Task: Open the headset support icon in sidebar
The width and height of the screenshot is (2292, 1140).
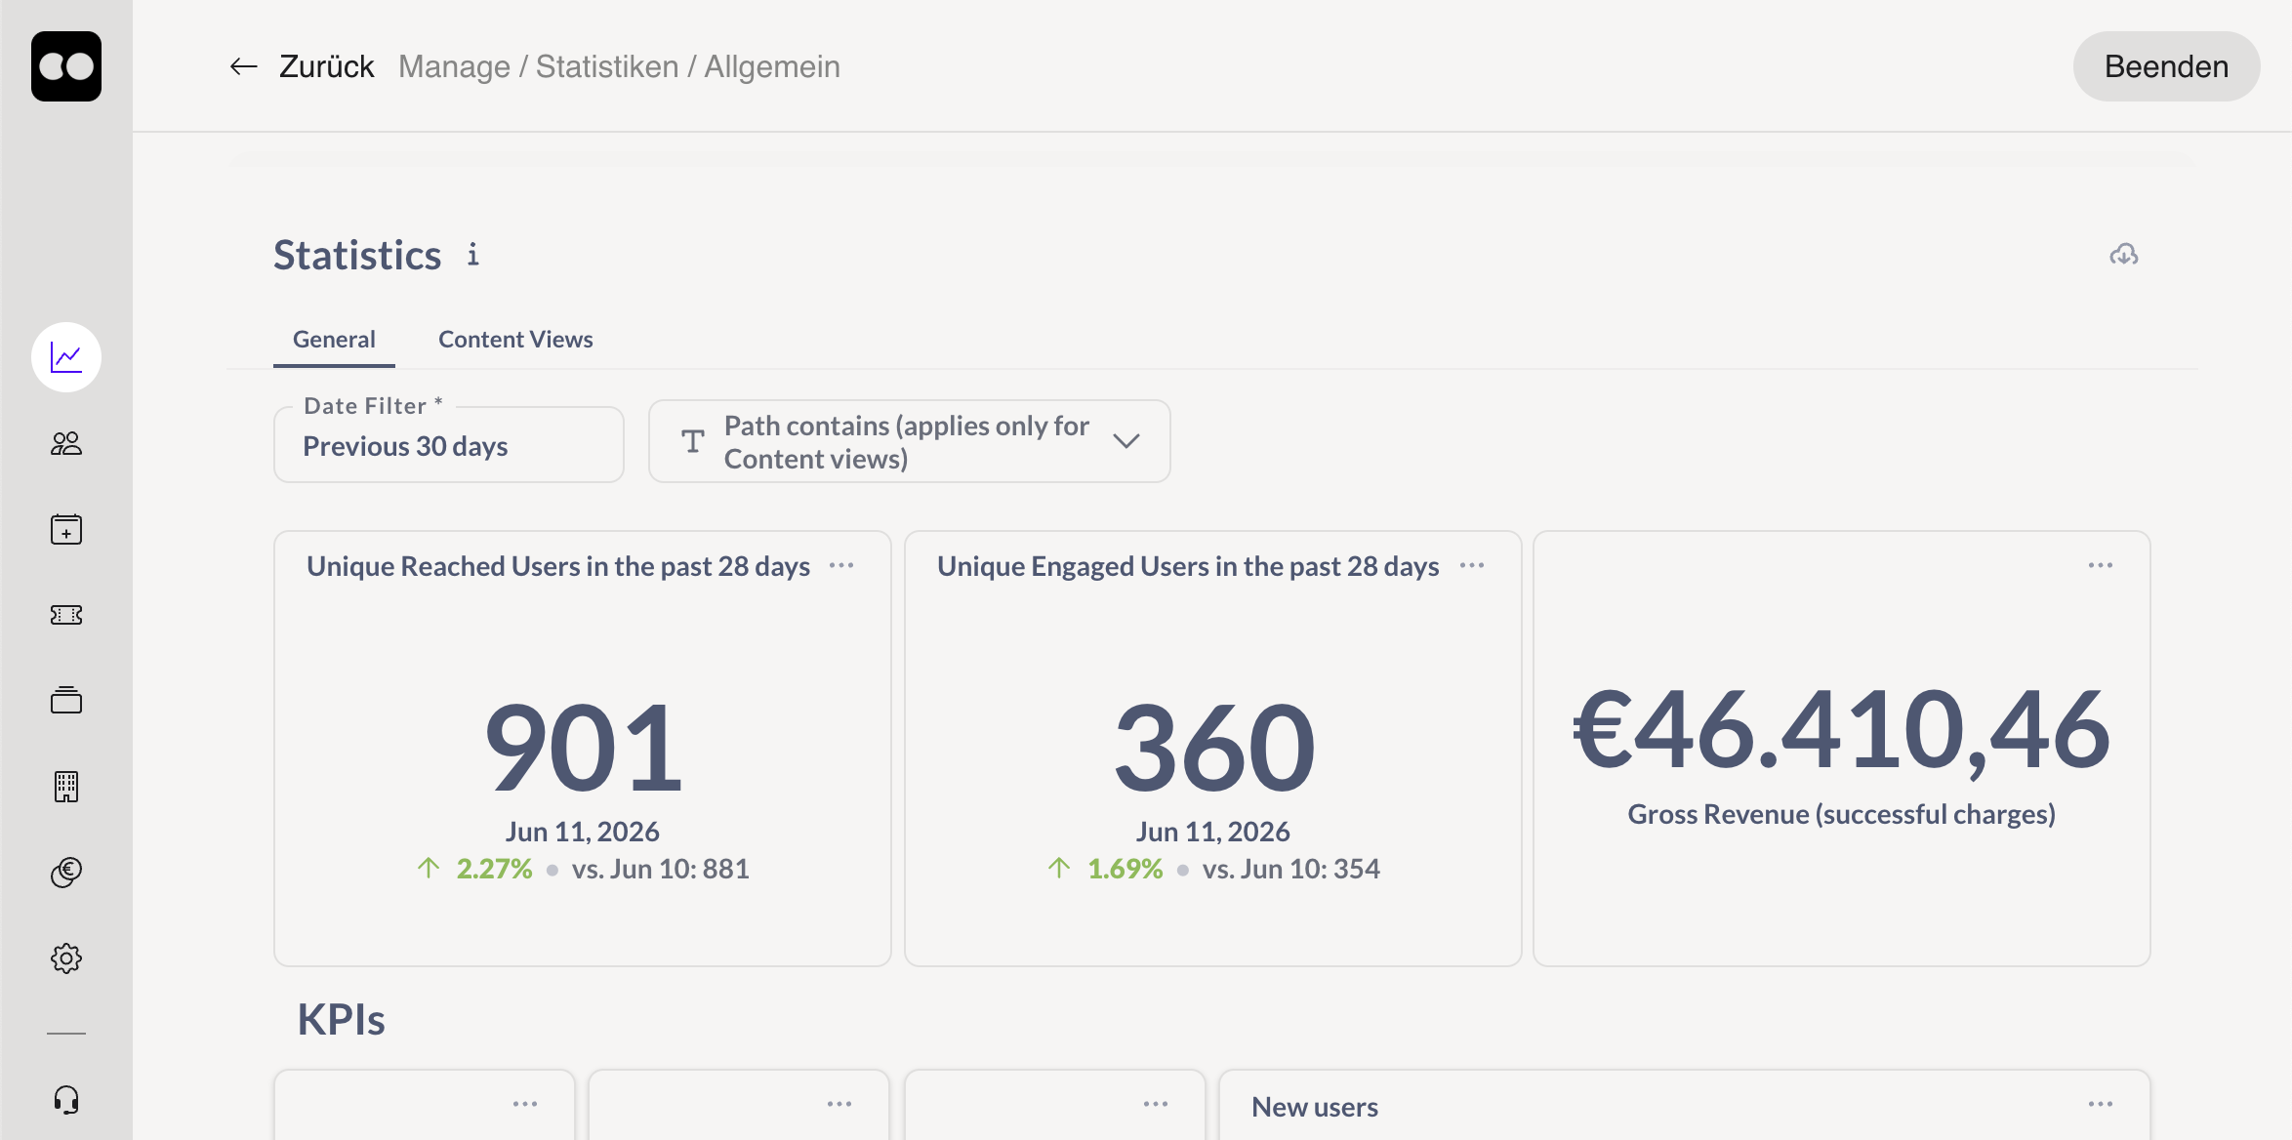Action: [66, 1100]
